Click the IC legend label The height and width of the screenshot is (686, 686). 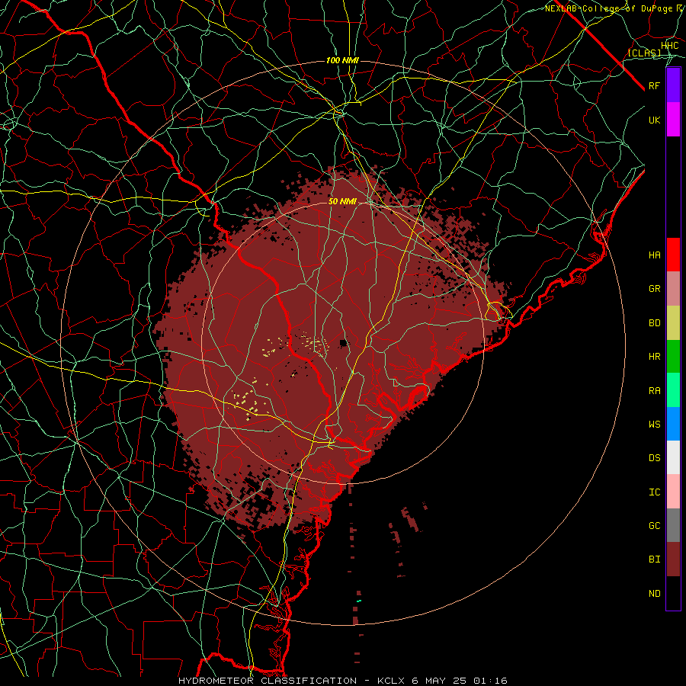coord(654,492)
